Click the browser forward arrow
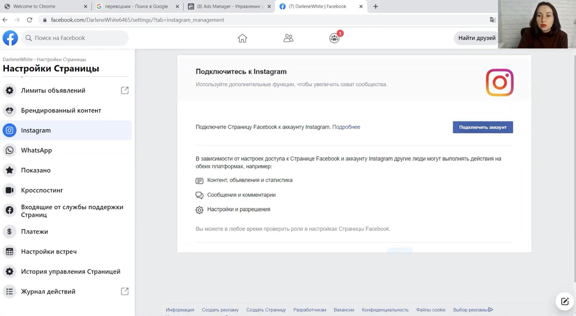Image resolution: width=576 pixels, height=316 pixels. pyautogui.click(x=17, y=20)
